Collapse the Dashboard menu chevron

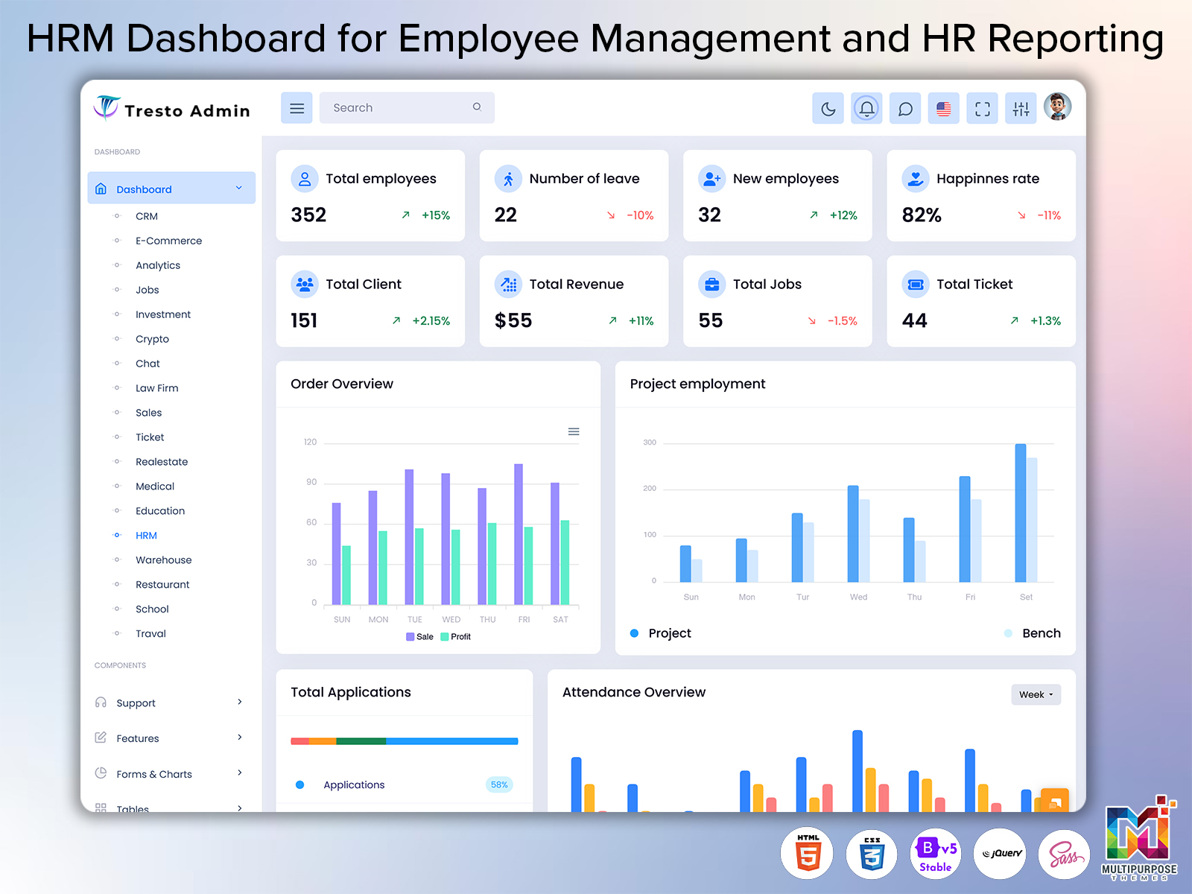239,188
